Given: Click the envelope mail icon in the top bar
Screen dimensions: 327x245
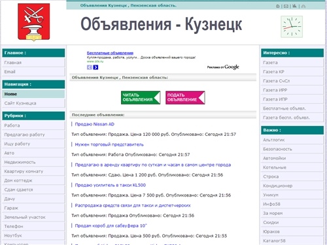Looking at the screenshot, I should [286, 6].
